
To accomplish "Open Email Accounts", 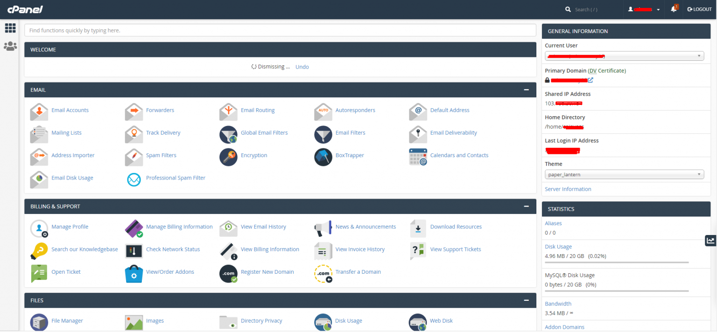I will [x=70, y=110].
